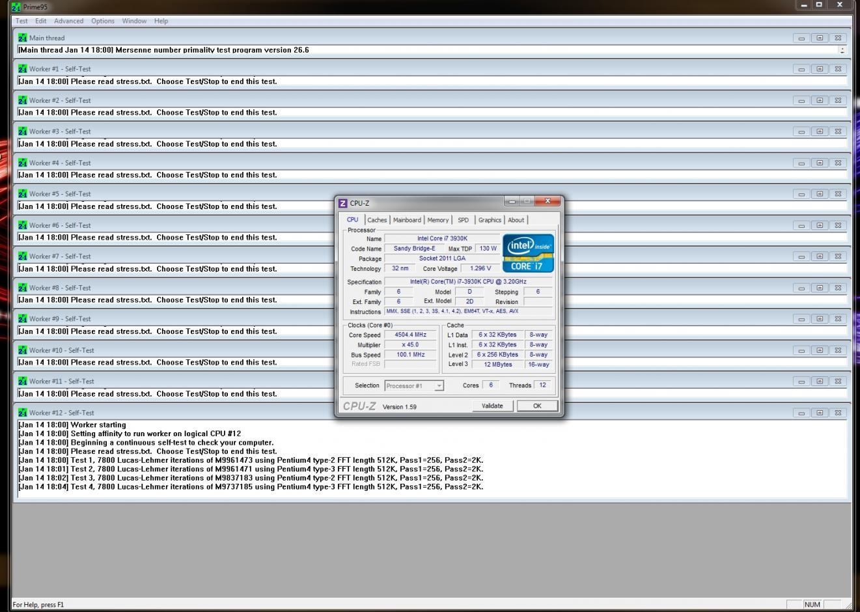Open the Test menu in Prime95
Image resolution: width=860 pixels, height=612 pixels.
[x=21, y=21]
